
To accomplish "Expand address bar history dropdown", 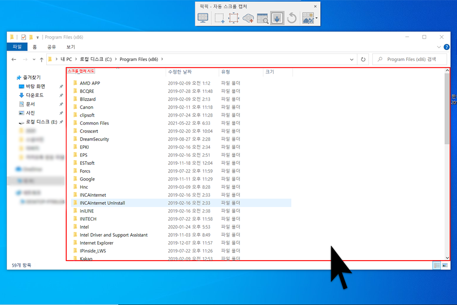I will coord(351,60).
